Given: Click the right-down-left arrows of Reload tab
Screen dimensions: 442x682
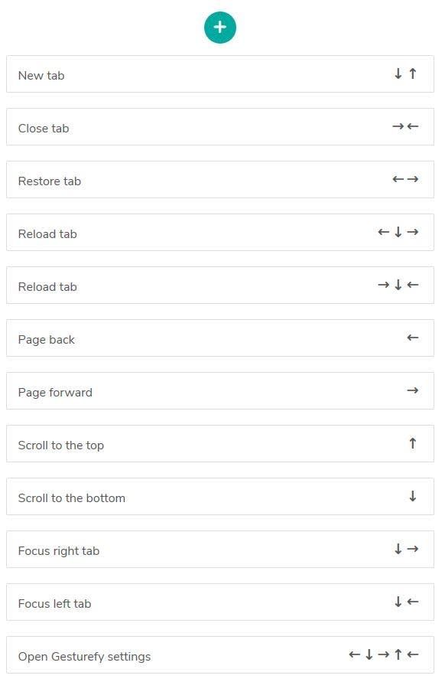Looking at the screenshot, I should (x=398, y=285).
